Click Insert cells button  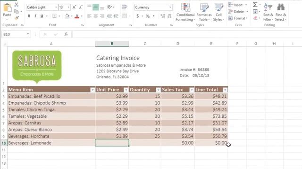[235, 5]
